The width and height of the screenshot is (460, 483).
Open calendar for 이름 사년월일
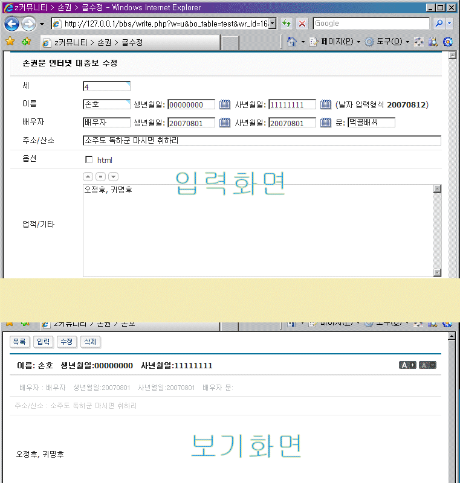pos(326,104)
